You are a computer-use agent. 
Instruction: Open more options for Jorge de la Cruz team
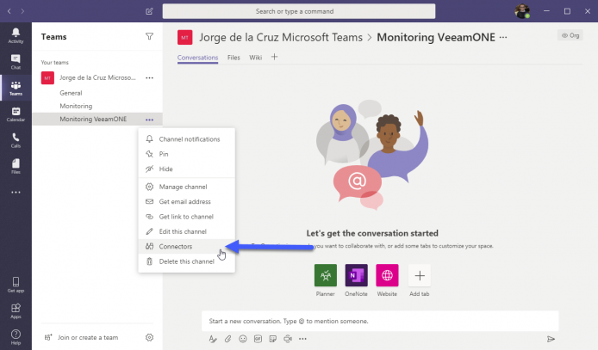tap(150, 78)
